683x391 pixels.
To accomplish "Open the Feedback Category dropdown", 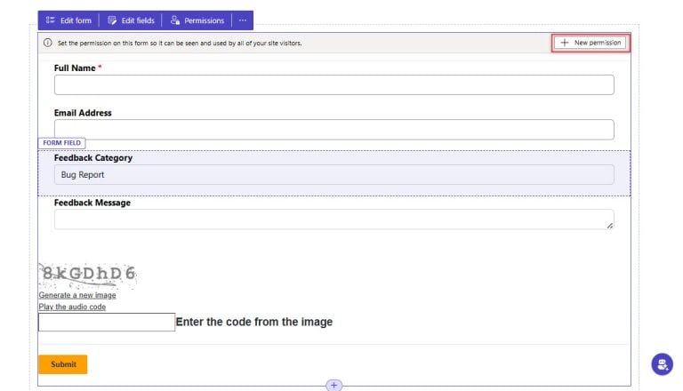I will [x=333, y=175].
